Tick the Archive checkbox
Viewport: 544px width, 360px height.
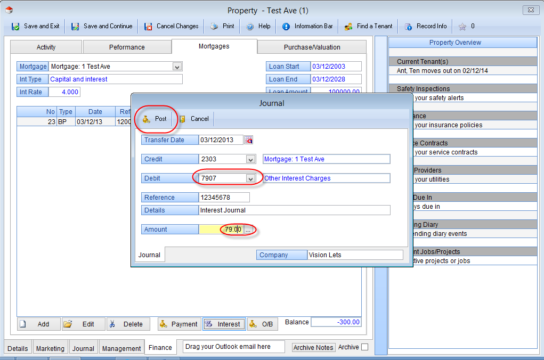[x=364, y=347]
